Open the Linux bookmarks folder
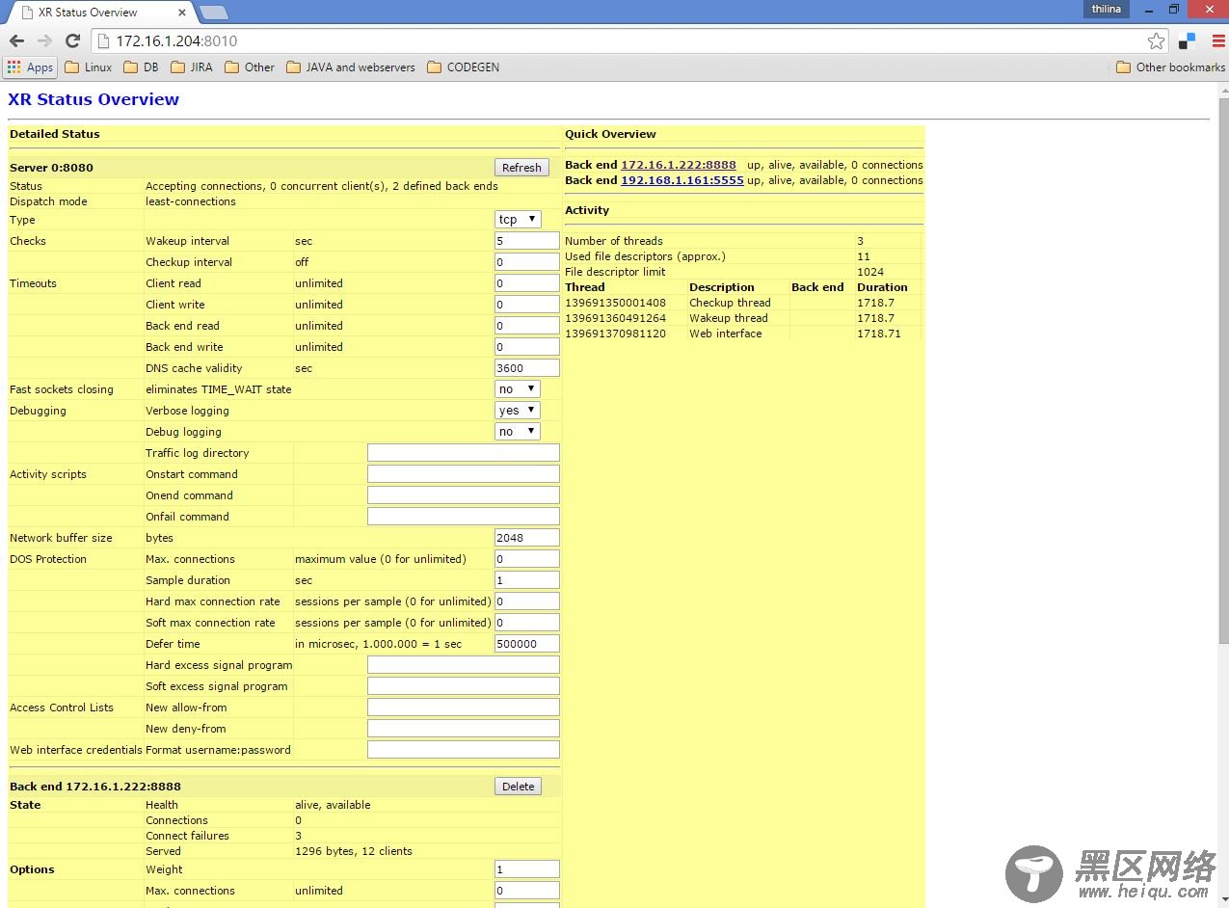The image size is (1229, 908). pos(88,67)
